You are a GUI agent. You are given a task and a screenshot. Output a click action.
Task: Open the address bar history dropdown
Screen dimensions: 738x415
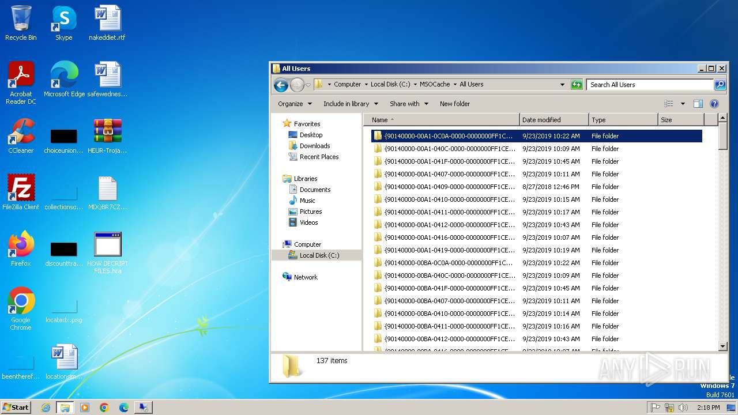pos(562,85)
